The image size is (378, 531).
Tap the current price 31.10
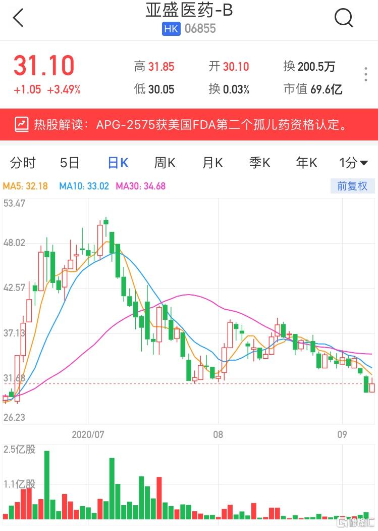[44, 66]
